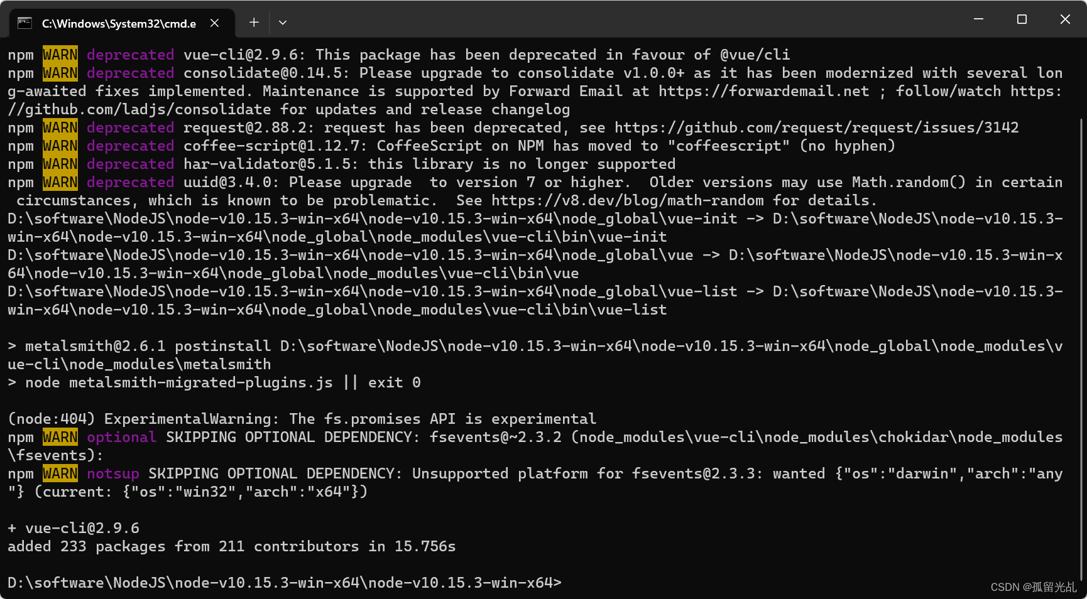Open a new terminal tab with plus
This screenshot has width=1087, height=599.
(254, 23)
